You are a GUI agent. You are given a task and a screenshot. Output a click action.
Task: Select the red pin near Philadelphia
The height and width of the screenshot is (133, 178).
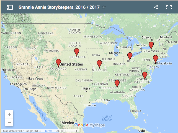pyautogui.click(x=155, y=59)
